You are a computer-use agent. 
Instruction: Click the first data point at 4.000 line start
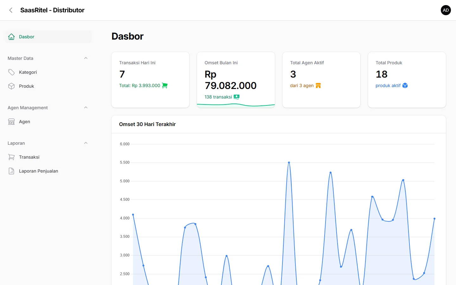(133, 215)
